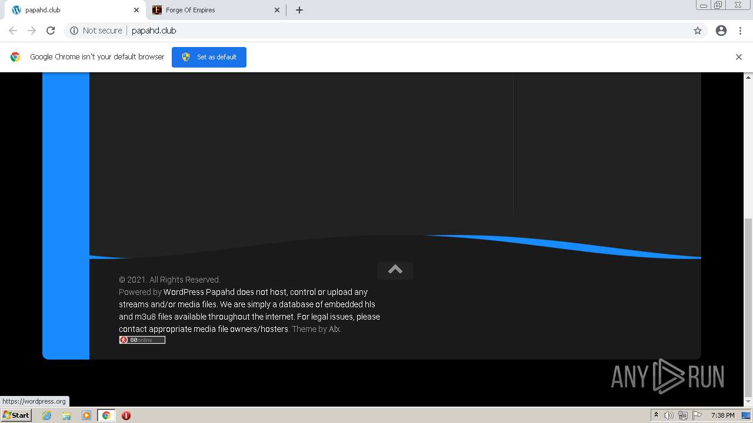Click the 80 online counter badge
Image resolution: width=753 pixels, height=423 pixels.
142,340
